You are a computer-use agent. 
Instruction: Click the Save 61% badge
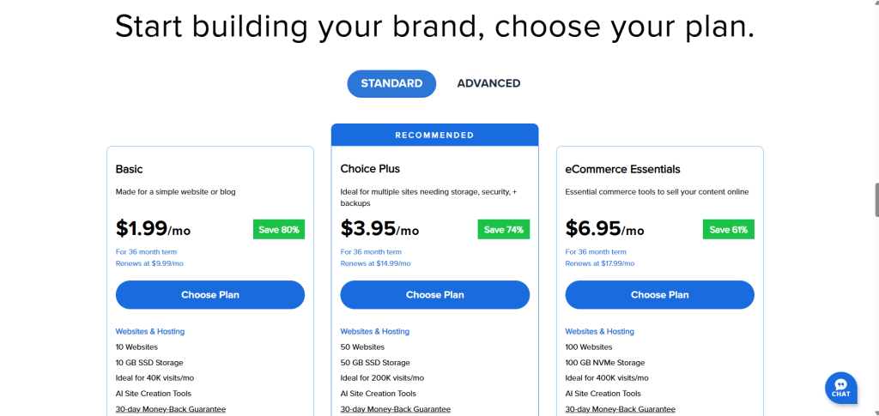729,230
